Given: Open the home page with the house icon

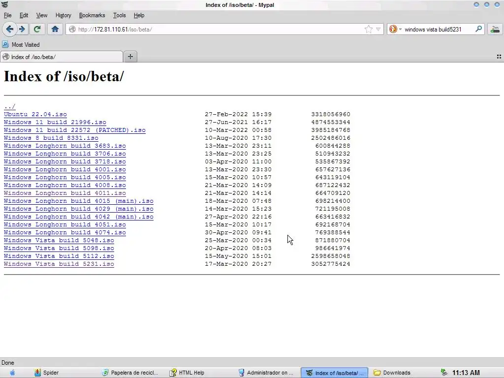Looking at the screenshot, I should point(55,29).
